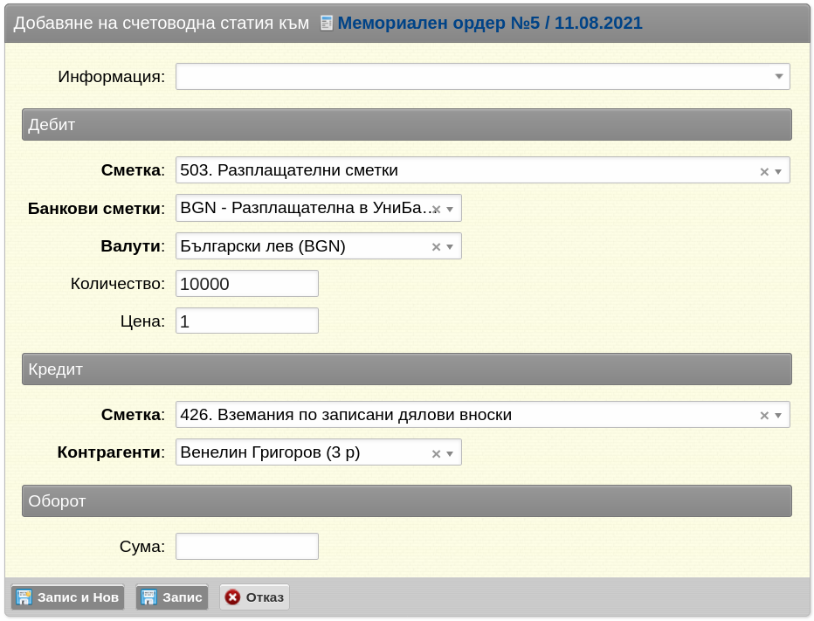814x621 pixels.
Task: Click the Количество input field
Action: (x=247, y=284)
